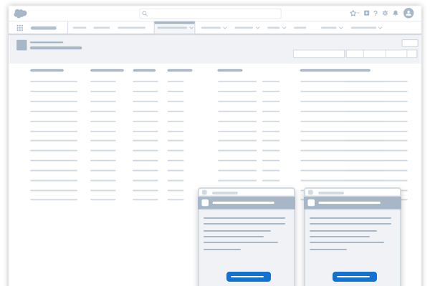Click the small button at top-right of list header
Viewport: 430px width, 286px height.
point(409,43)
